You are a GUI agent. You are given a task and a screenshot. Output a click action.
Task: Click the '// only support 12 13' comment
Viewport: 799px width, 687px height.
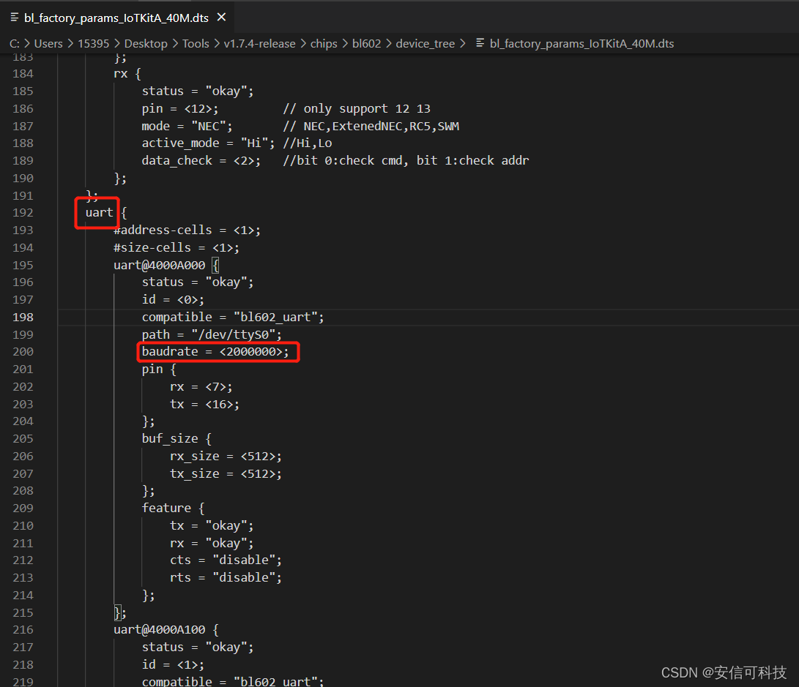357,109
